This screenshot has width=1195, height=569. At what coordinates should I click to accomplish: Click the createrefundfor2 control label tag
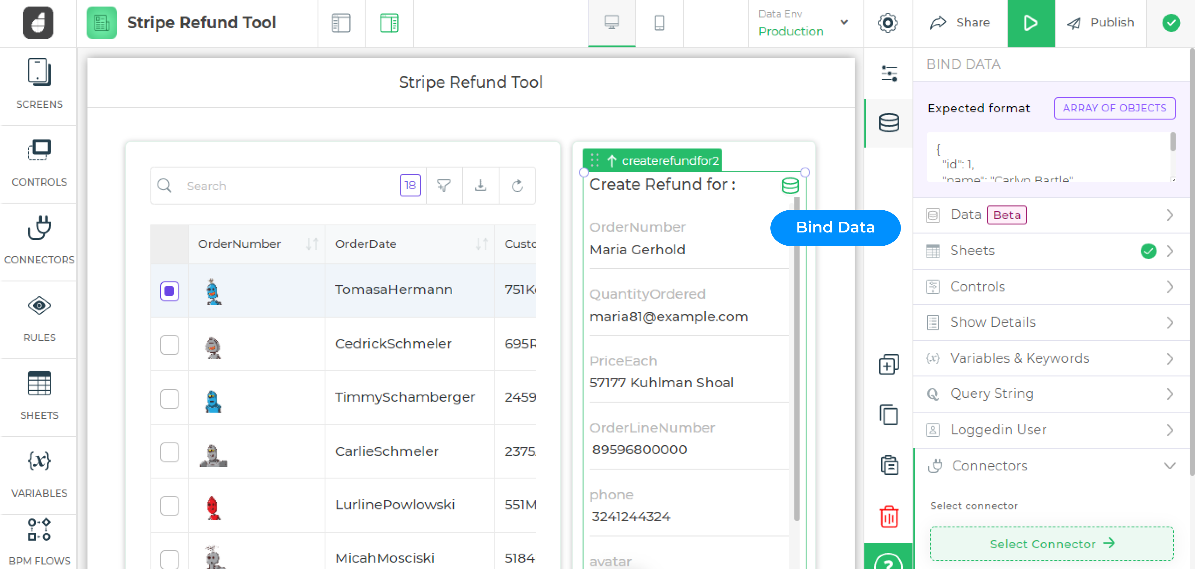(x=652, y=161)
